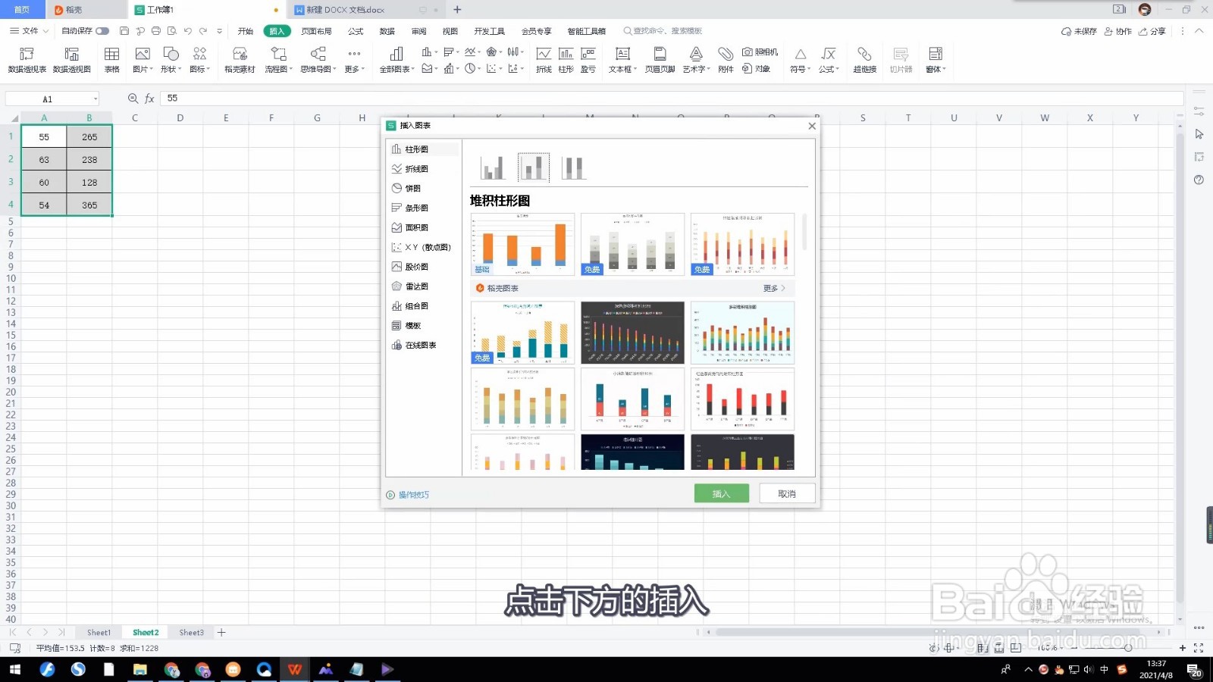1213x682 pixels.
Task: Click the 稻壳素材 materials icon
Action: [240, 59]
